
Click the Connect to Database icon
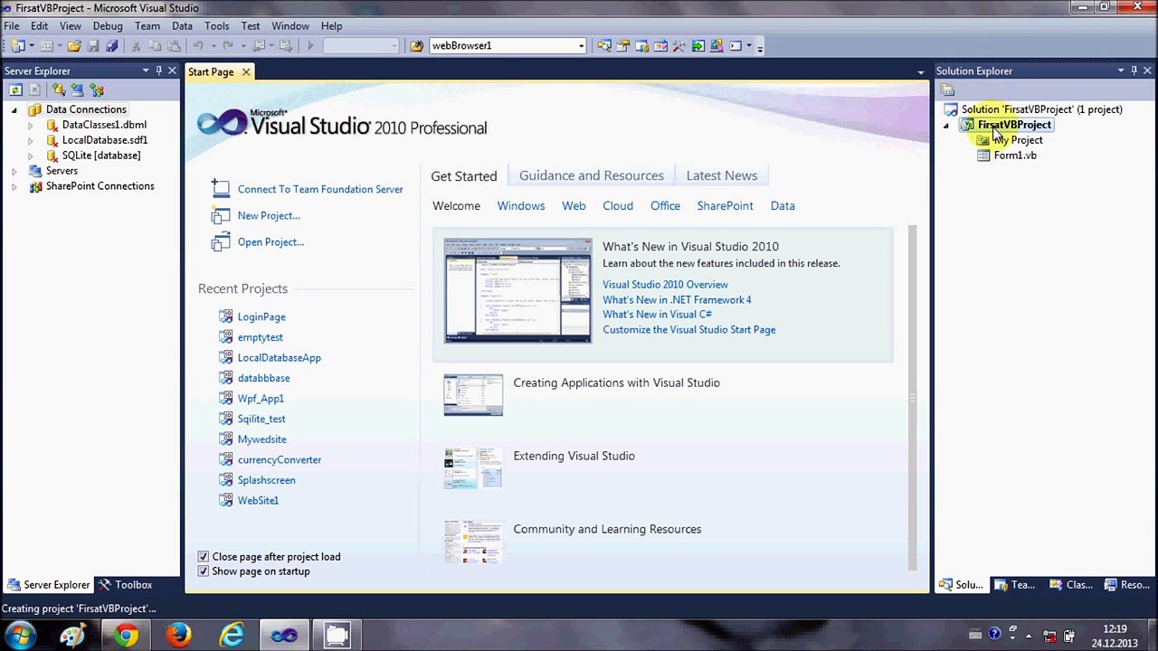coord(59,90)
